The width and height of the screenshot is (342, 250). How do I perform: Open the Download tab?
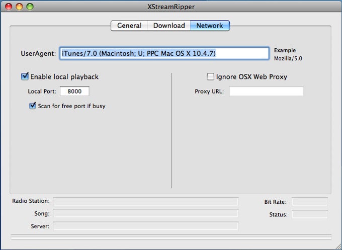click(169, 26)
